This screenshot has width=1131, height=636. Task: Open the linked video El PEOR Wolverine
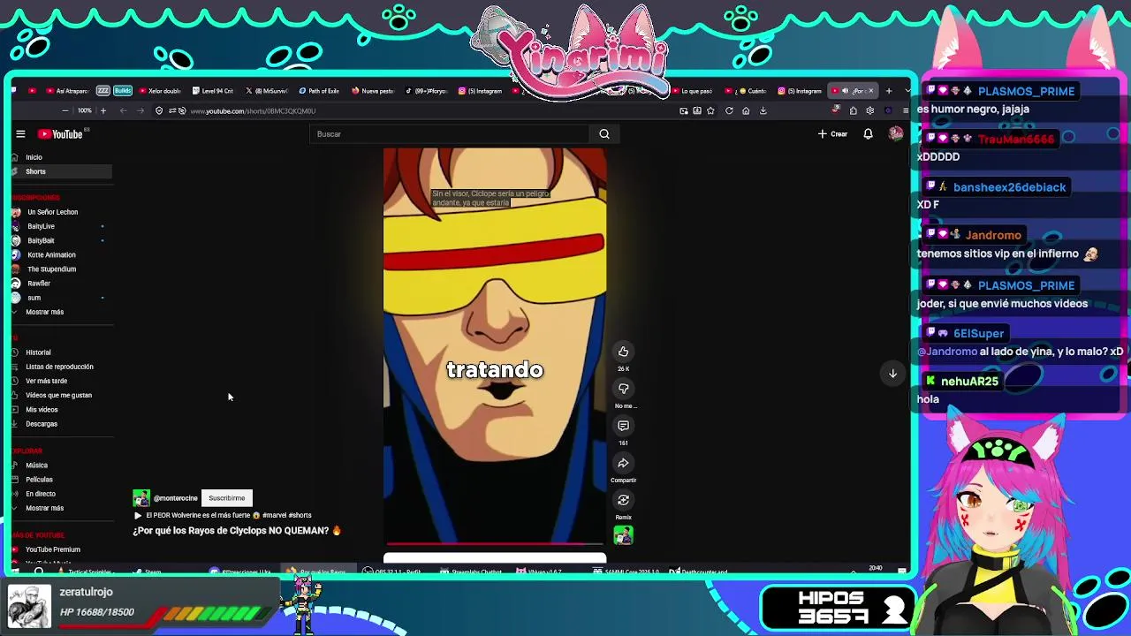(x=228, y=515)
